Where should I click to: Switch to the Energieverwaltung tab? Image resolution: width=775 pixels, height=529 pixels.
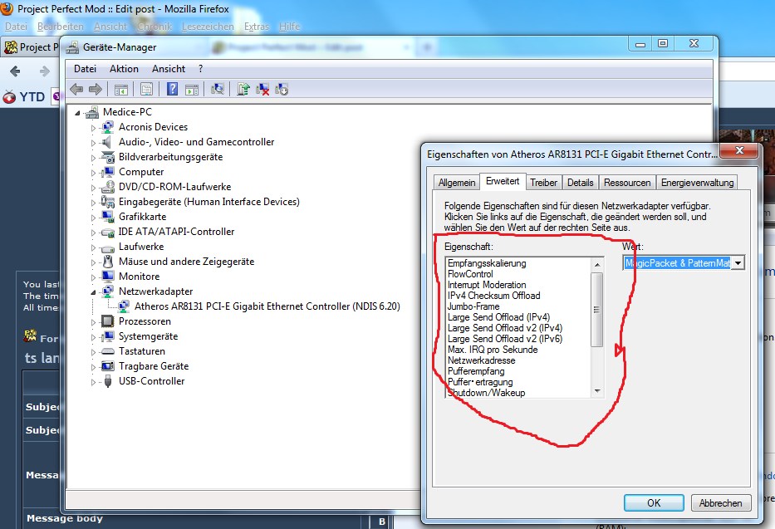coord(696,183)
